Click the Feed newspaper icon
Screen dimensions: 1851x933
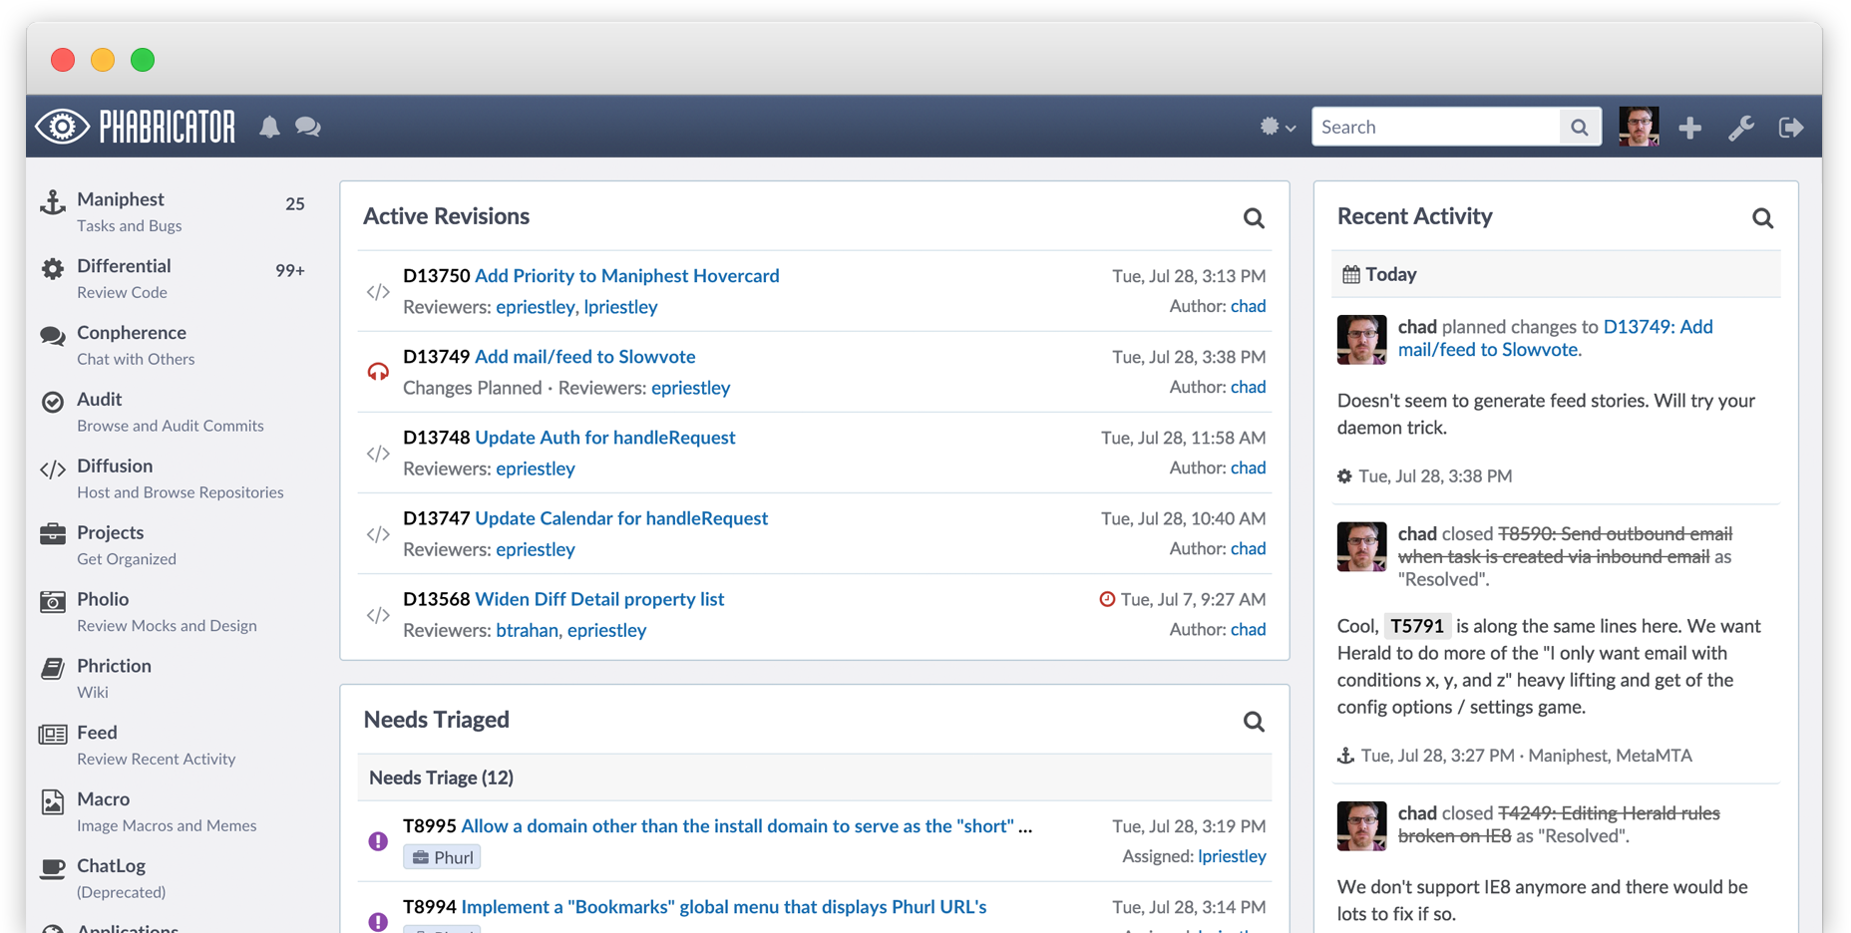[53, 735]
